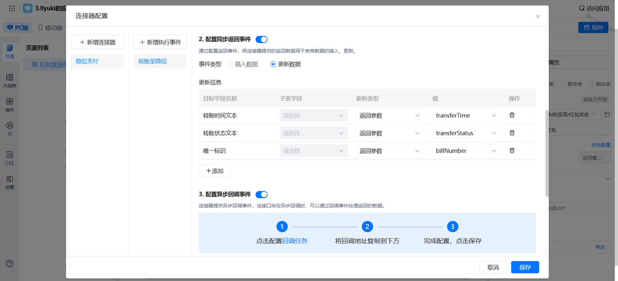Select 微信支付 in the connector list

pyautogui.click(x=97, y=61)
